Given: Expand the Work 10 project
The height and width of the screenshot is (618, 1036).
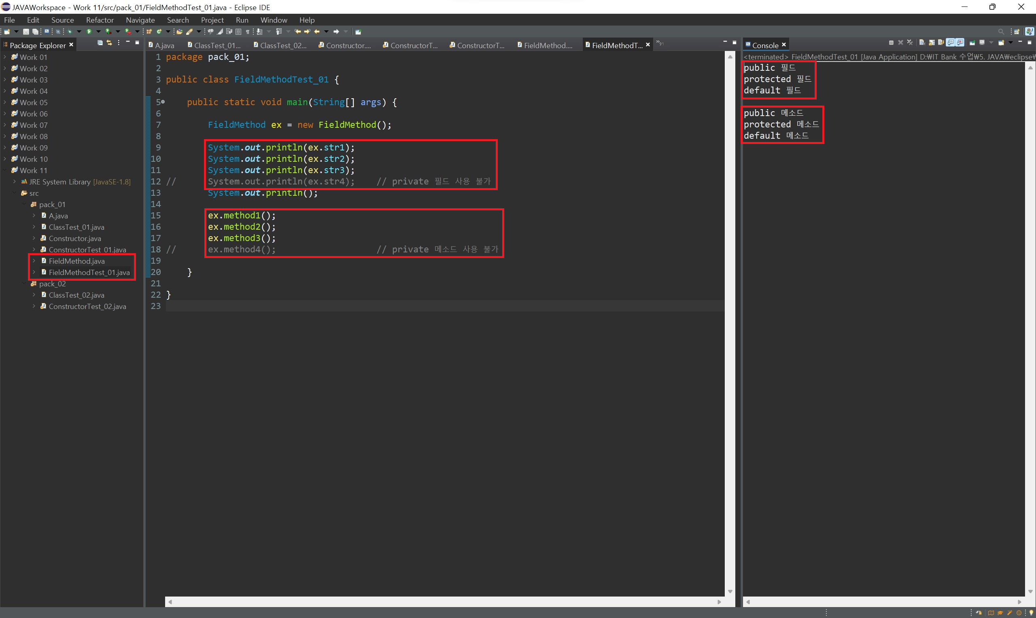Looking at the screenshot, I should pos(5,159).
